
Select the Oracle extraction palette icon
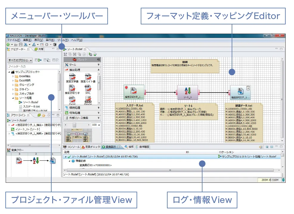(x=88, y=101)
